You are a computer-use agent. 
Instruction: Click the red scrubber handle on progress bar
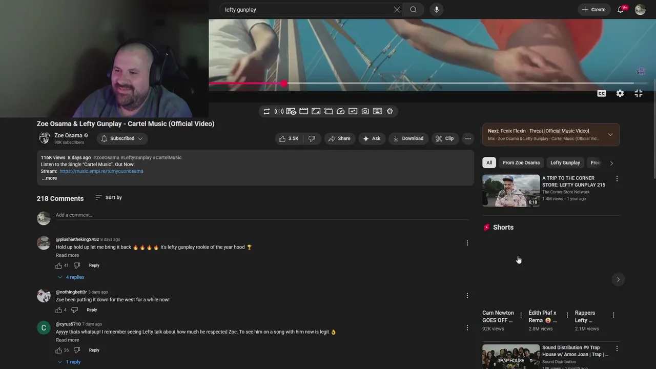click(284, 83)
